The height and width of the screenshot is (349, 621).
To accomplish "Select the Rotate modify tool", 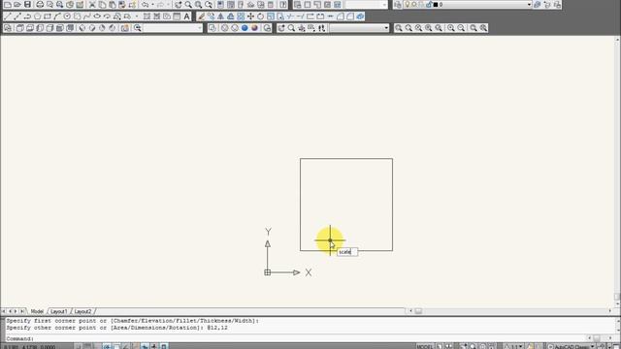I will pyautogui.click(x=260, y=16).
